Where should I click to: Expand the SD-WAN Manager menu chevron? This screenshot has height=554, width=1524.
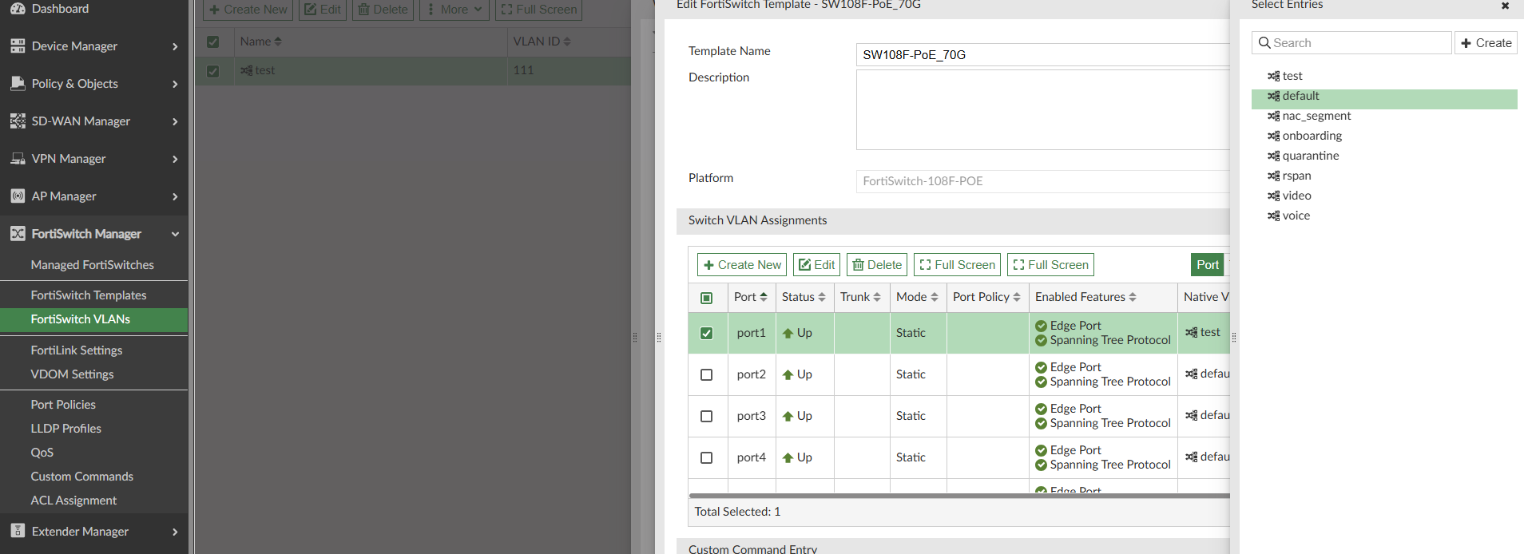tap(175, 121)
